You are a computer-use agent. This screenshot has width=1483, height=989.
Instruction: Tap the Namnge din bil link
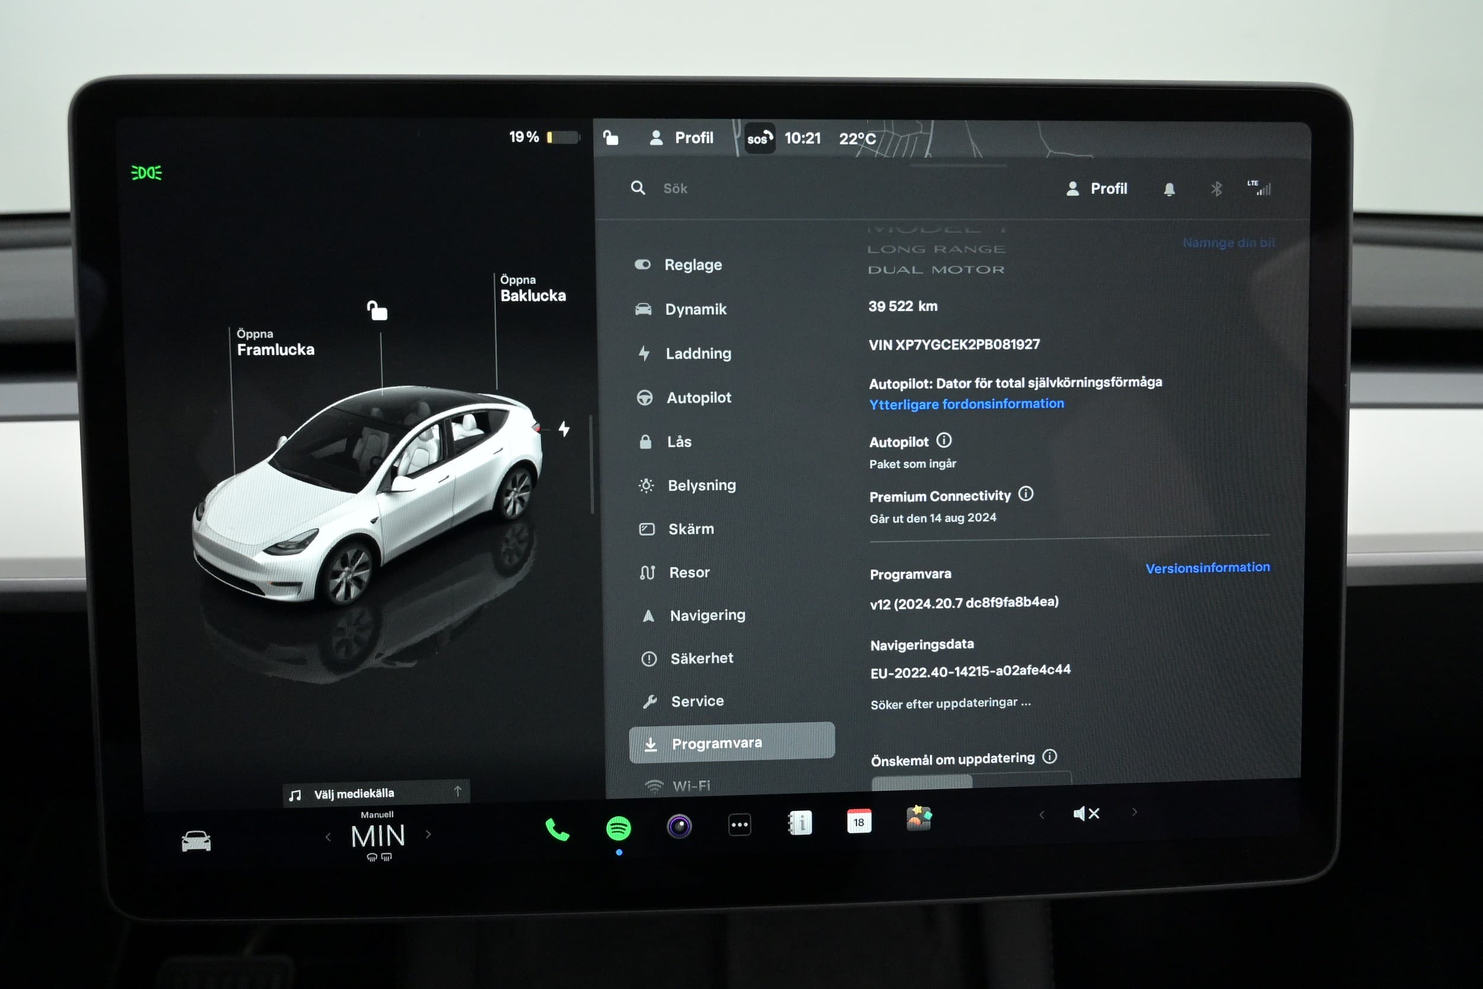(1229, 242)
